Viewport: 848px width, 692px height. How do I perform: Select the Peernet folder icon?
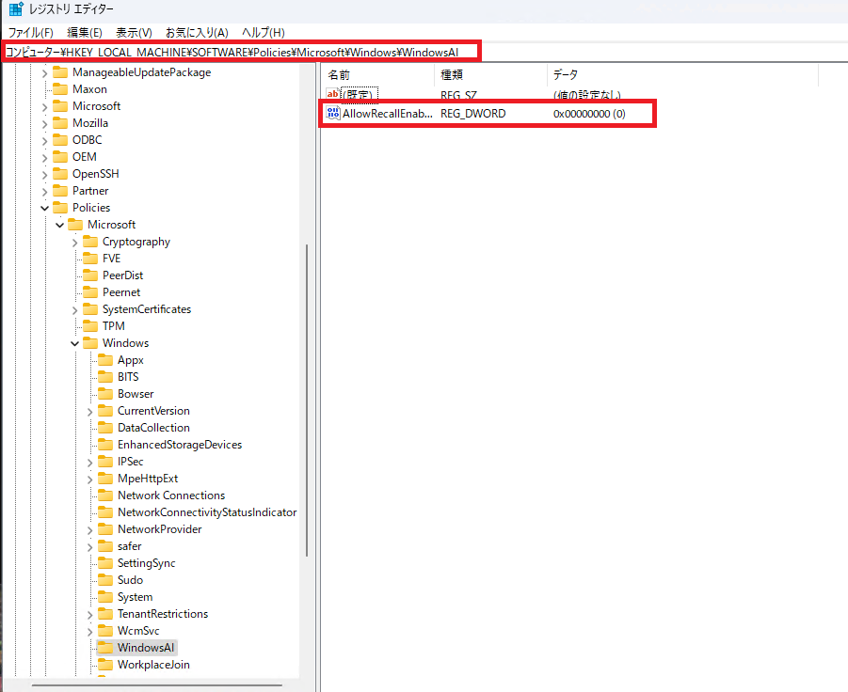point(90,292)
